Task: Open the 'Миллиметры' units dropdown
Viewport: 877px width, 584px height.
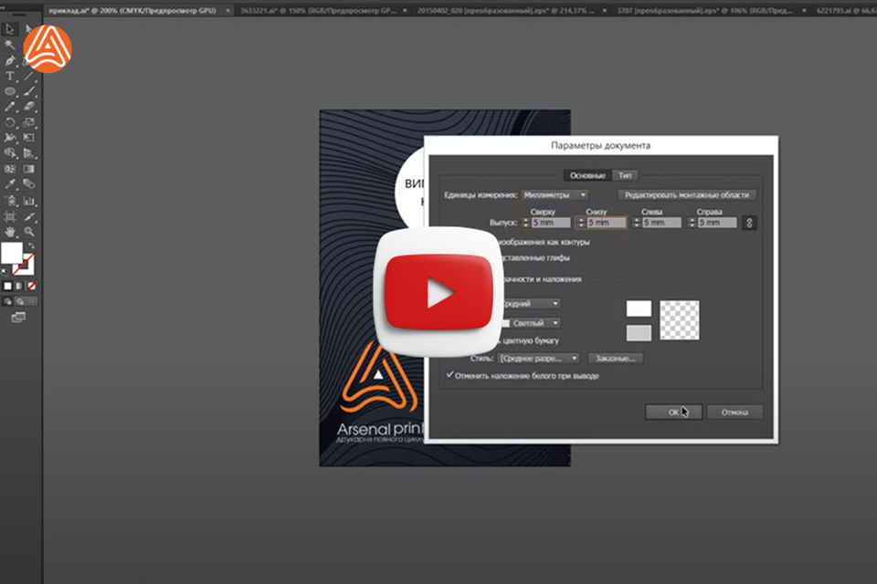Action: tap(554, 194)
